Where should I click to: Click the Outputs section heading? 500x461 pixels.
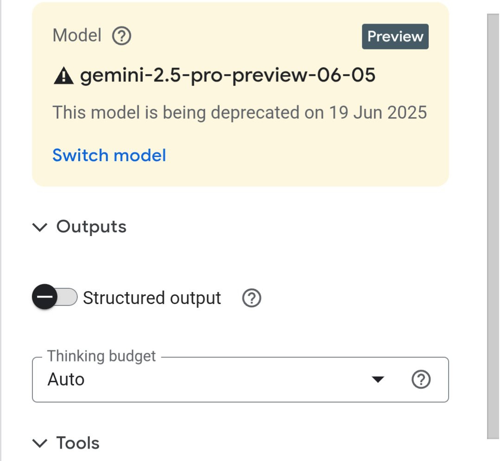coord(91,227)
